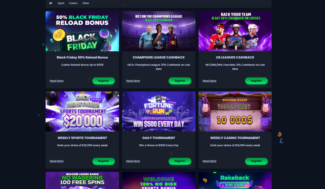Viewport: 325px width, 189px height.
Task: Open Read More for US Leagues Cashback
Action: coord(209,81)
